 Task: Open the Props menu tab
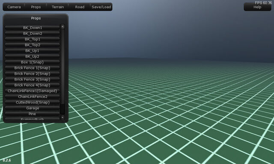click(x=36, y=7)
